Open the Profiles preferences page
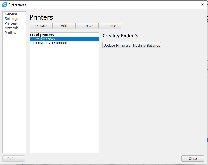This screenshot has height=165, width=208. [x=10, y=32]
